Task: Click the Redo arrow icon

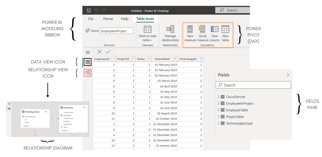Action: click(x=104, y=10)
